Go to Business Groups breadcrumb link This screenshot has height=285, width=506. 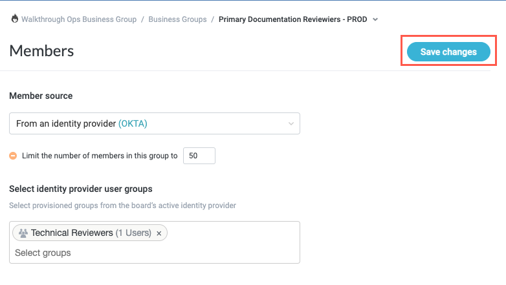177,19
